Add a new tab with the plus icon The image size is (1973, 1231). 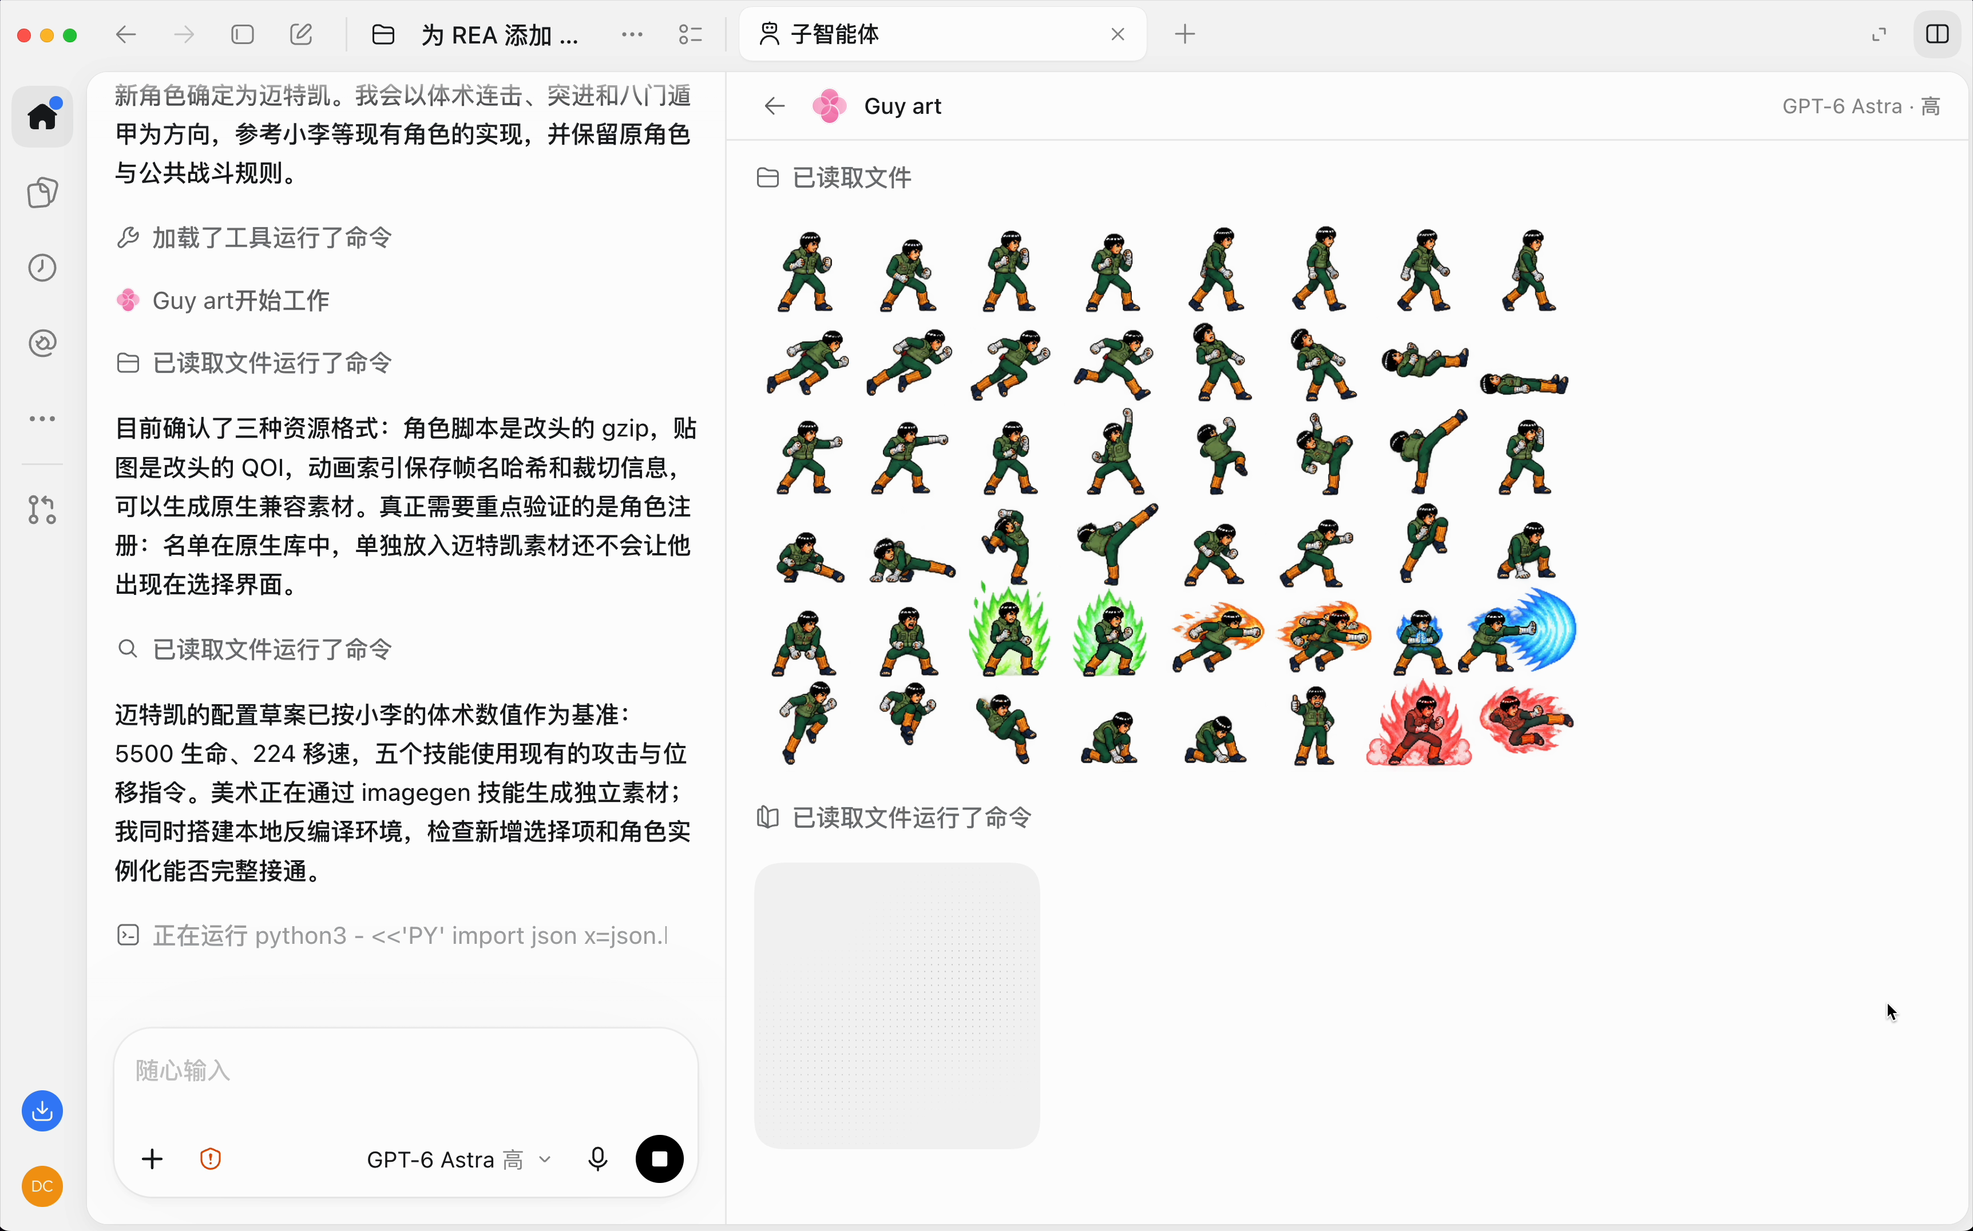(x=1186, y=34)
